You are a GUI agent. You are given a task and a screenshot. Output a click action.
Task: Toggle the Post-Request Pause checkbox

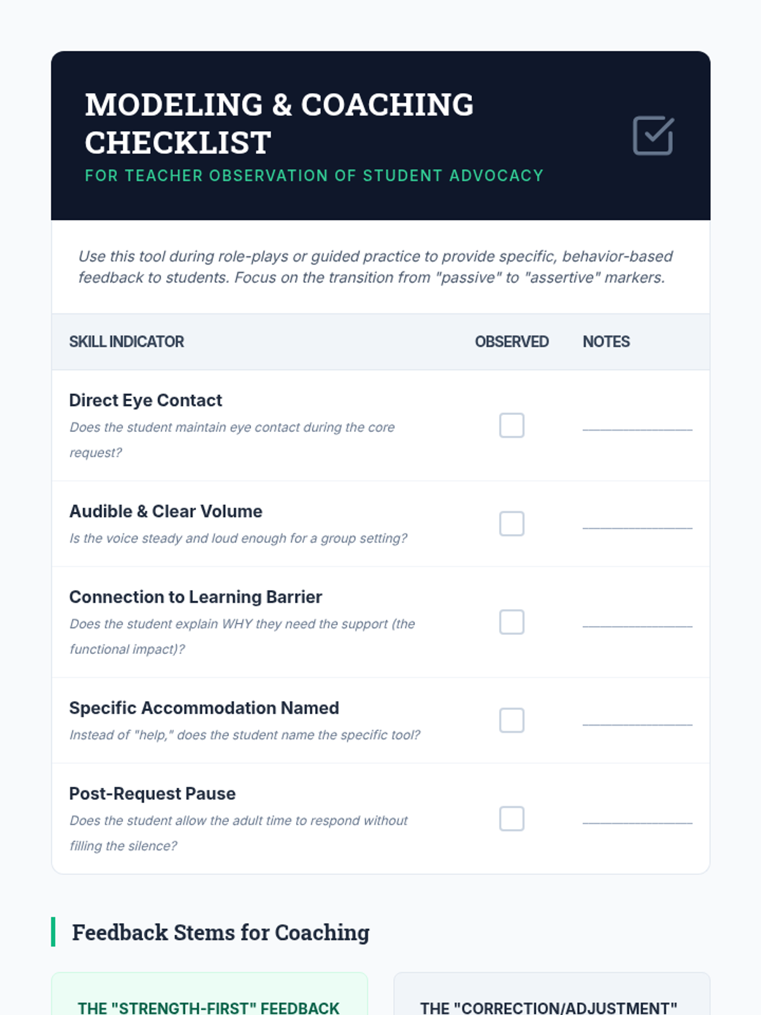coord(511,819)
